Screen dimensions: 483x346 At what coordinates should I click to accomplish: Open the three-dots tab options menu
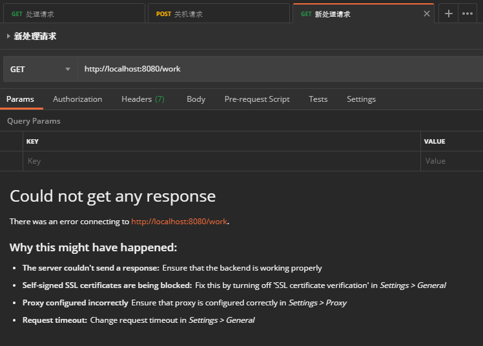pyautogui.click(x=468, y=14)
